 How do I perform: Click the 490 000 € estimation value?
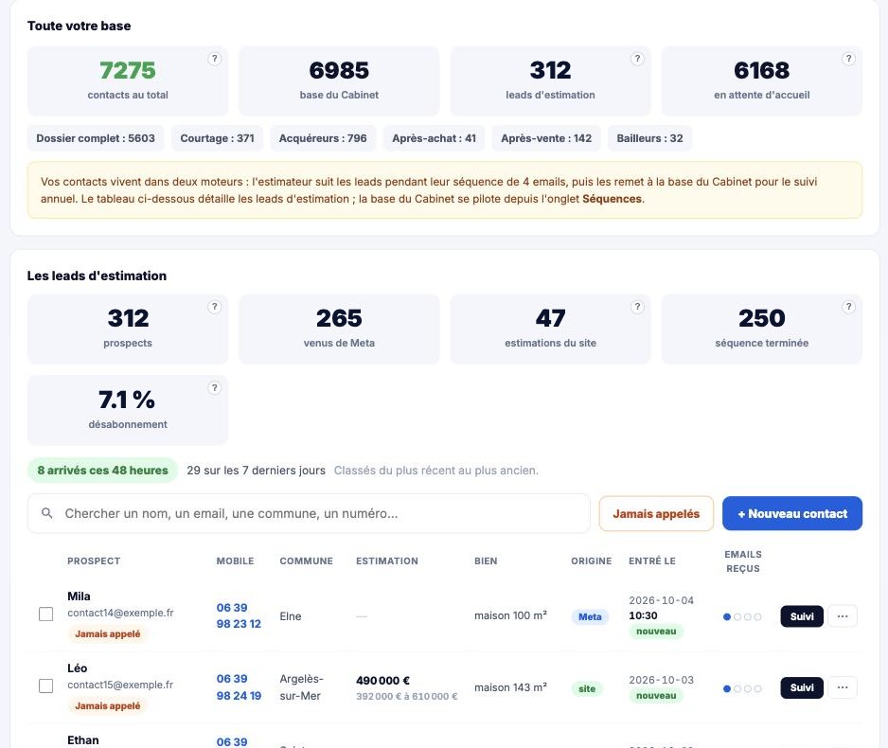tap(382, 680)
